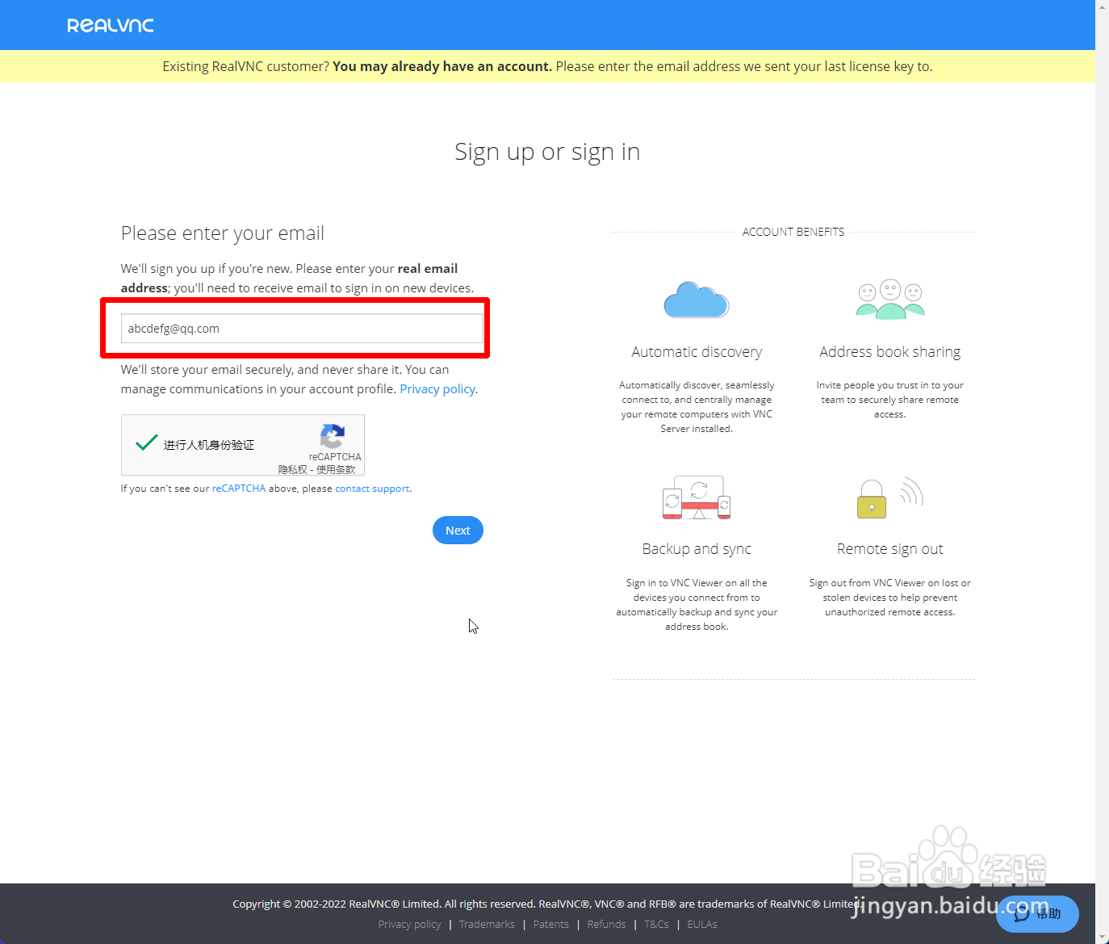
Task: Click the Address book sharing heading
Action: [890, 352]
